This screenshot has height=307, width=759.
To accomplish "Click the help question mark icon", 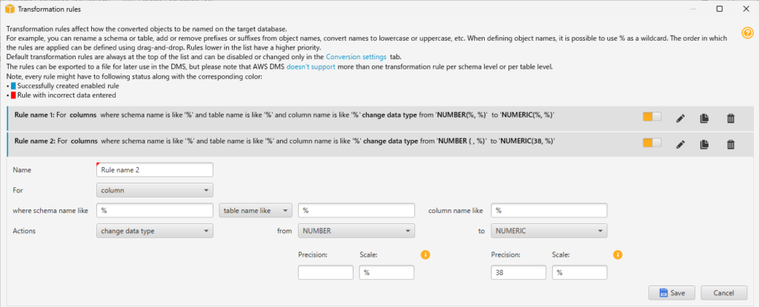I will pyautogui.click(x=747, y=33).
